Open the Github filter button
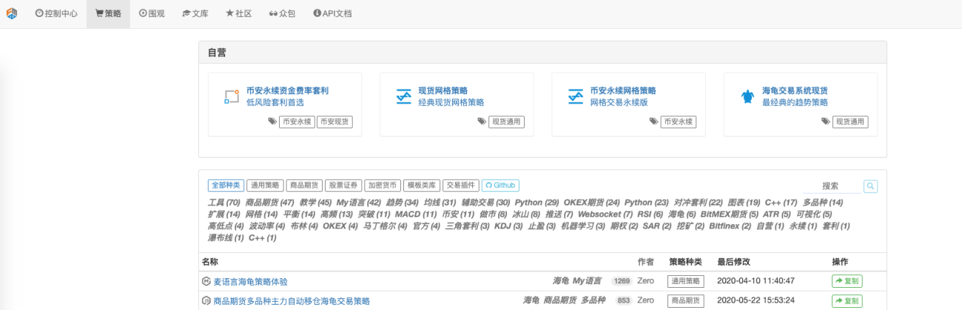The width and height of the screenshot is (962, 310). click(x=501, y=186)
